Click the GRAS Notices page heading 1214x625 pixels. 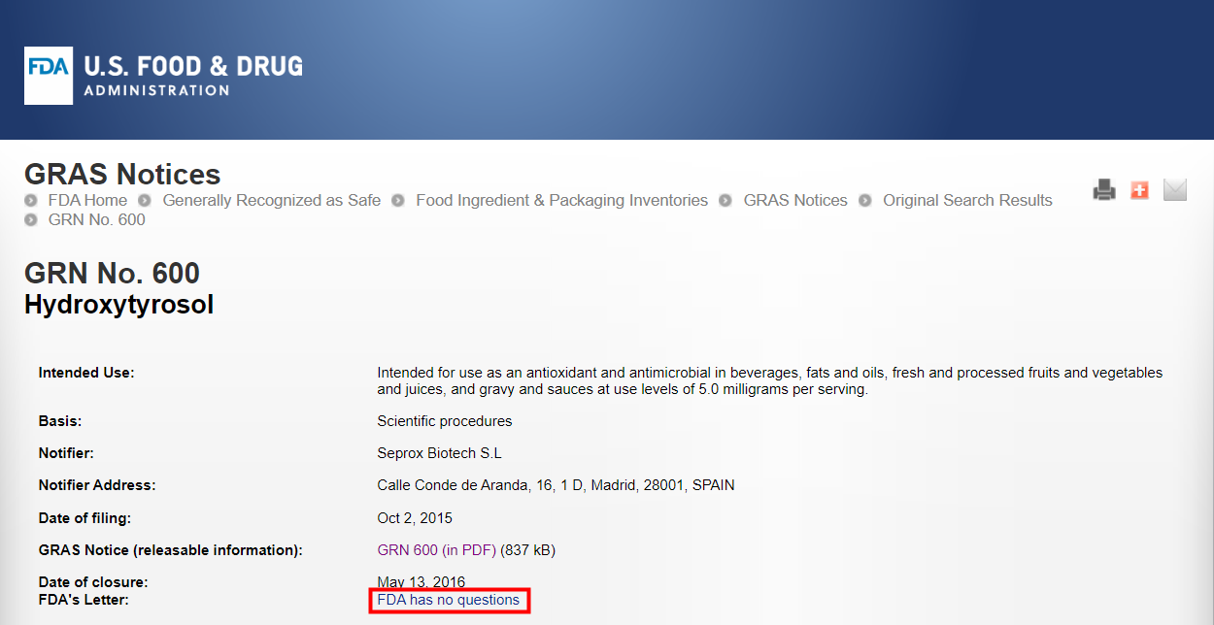[122, 175]
